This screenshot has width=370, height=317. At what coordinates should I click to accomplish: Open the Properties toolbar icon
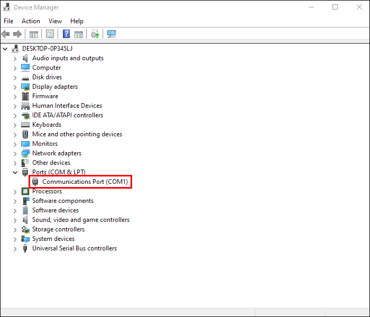coord(50,34)
